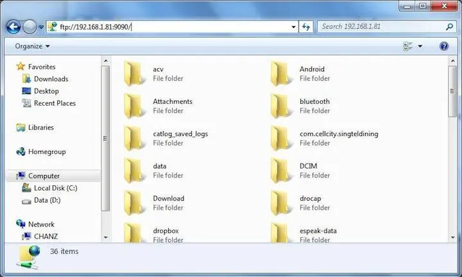Select Recent Places in Favorites

55,103
